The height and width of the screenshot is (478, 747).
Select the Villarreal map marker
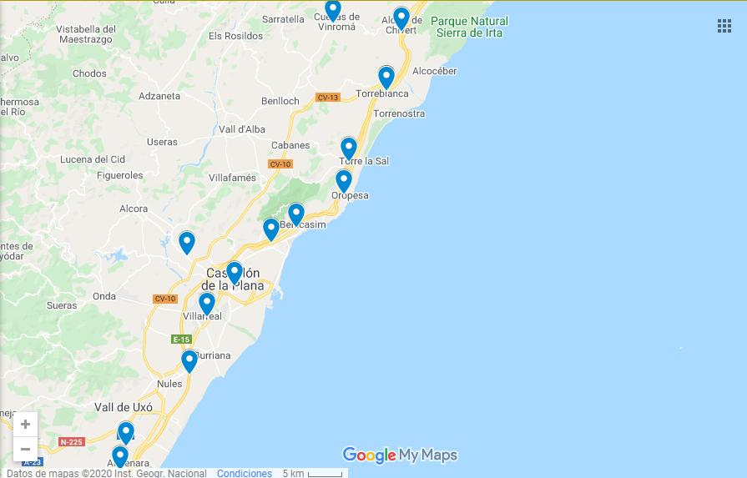(207, 304)
